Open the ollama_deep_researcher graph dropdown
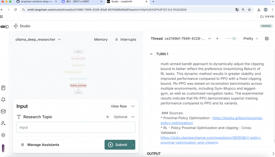 [x=38, y=40]
